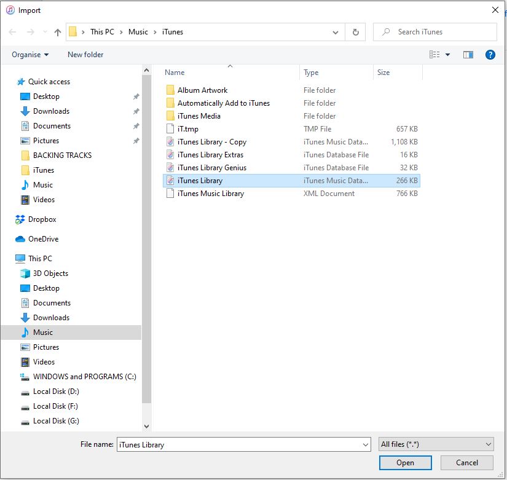The height and width of the screenshot is (480, 507).
Task: Sort files by the Type column
Action: [337, 73]
